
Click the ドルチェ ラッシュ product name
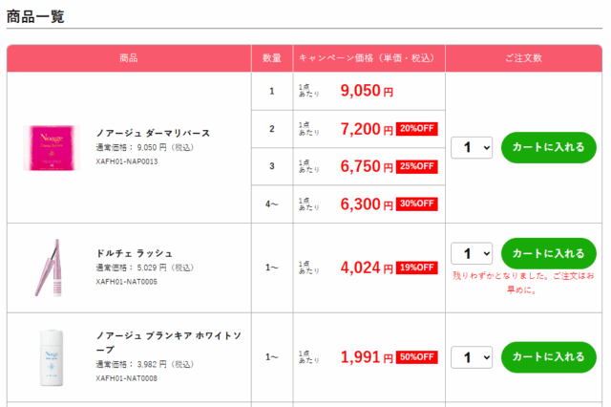click(135, 253)
